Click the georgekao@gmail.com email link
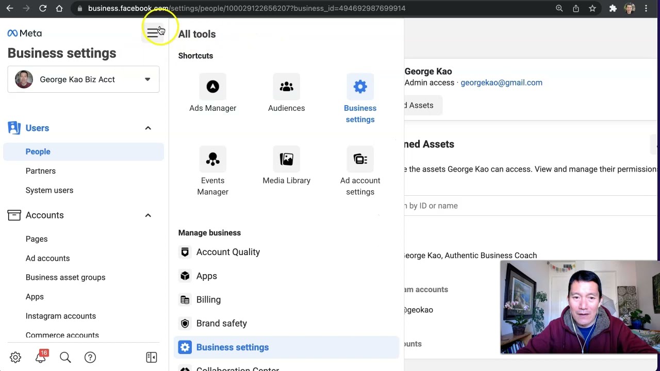The width and height of the screenshot is (660, 371). (x=501, y=82)
